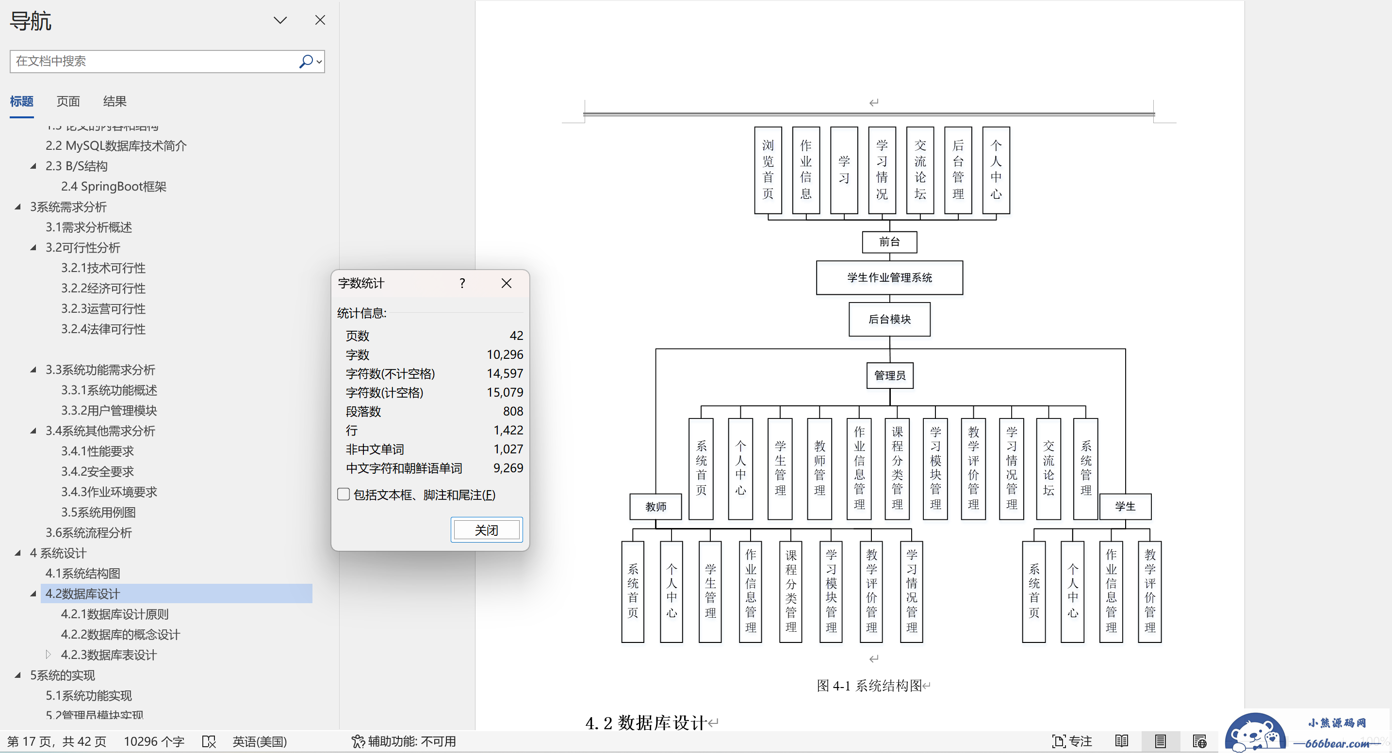Collapse 3.2可行性分析 heading
This screenshot has height=753, width=1392.
click(33, 248)
